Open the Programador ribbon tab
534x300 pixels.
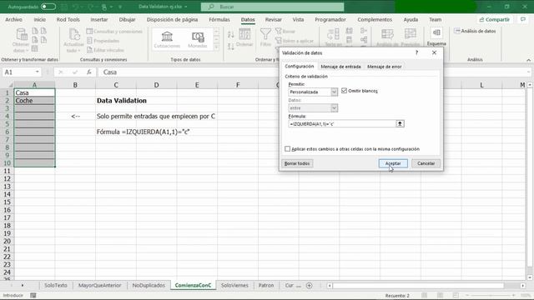330,20
